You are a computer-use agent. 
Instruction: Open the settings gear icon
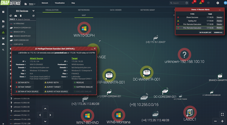coord(218,3)
